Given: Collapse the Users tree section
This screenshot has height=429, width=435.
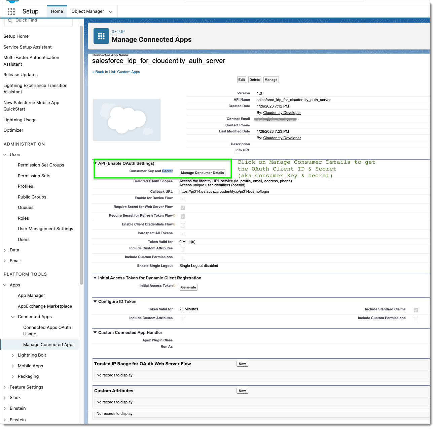Looking at the screenshot, I should (5, 155).
